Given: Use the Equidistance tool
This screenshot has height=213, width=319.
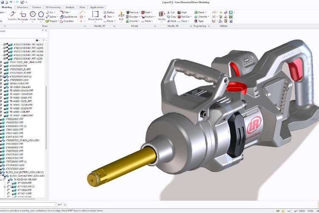Looking at the screenshot, I should pyautogui.click(x=68, y=17).
